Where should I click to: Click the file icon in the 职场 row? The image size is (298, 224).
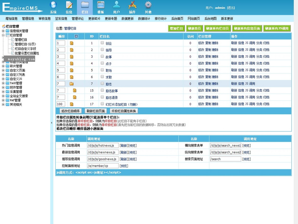point(72,70)
